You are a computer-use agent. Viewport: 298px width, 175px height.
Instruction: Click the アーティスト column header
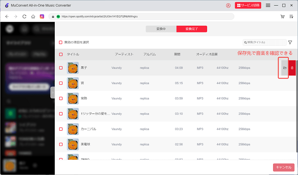[x=124, y=54]
